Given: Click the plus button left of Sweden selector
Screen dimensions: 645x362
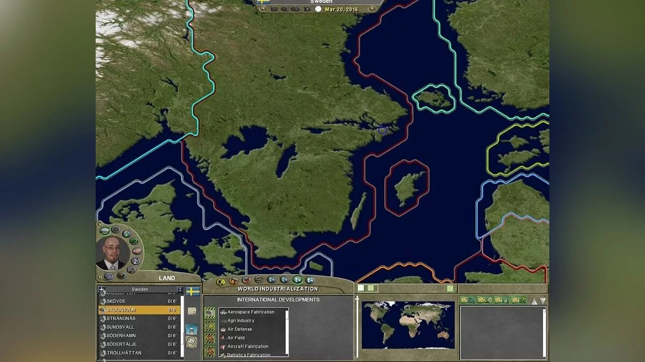Looking at the screenshot, I should 102,290.
